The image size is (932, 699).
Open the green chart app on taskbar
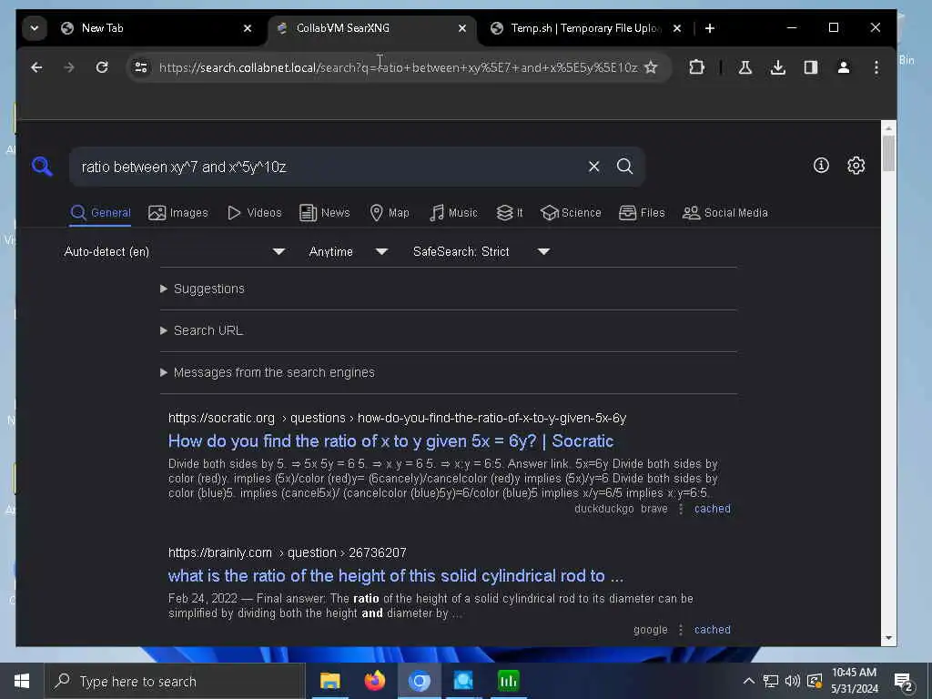(508, 681)
